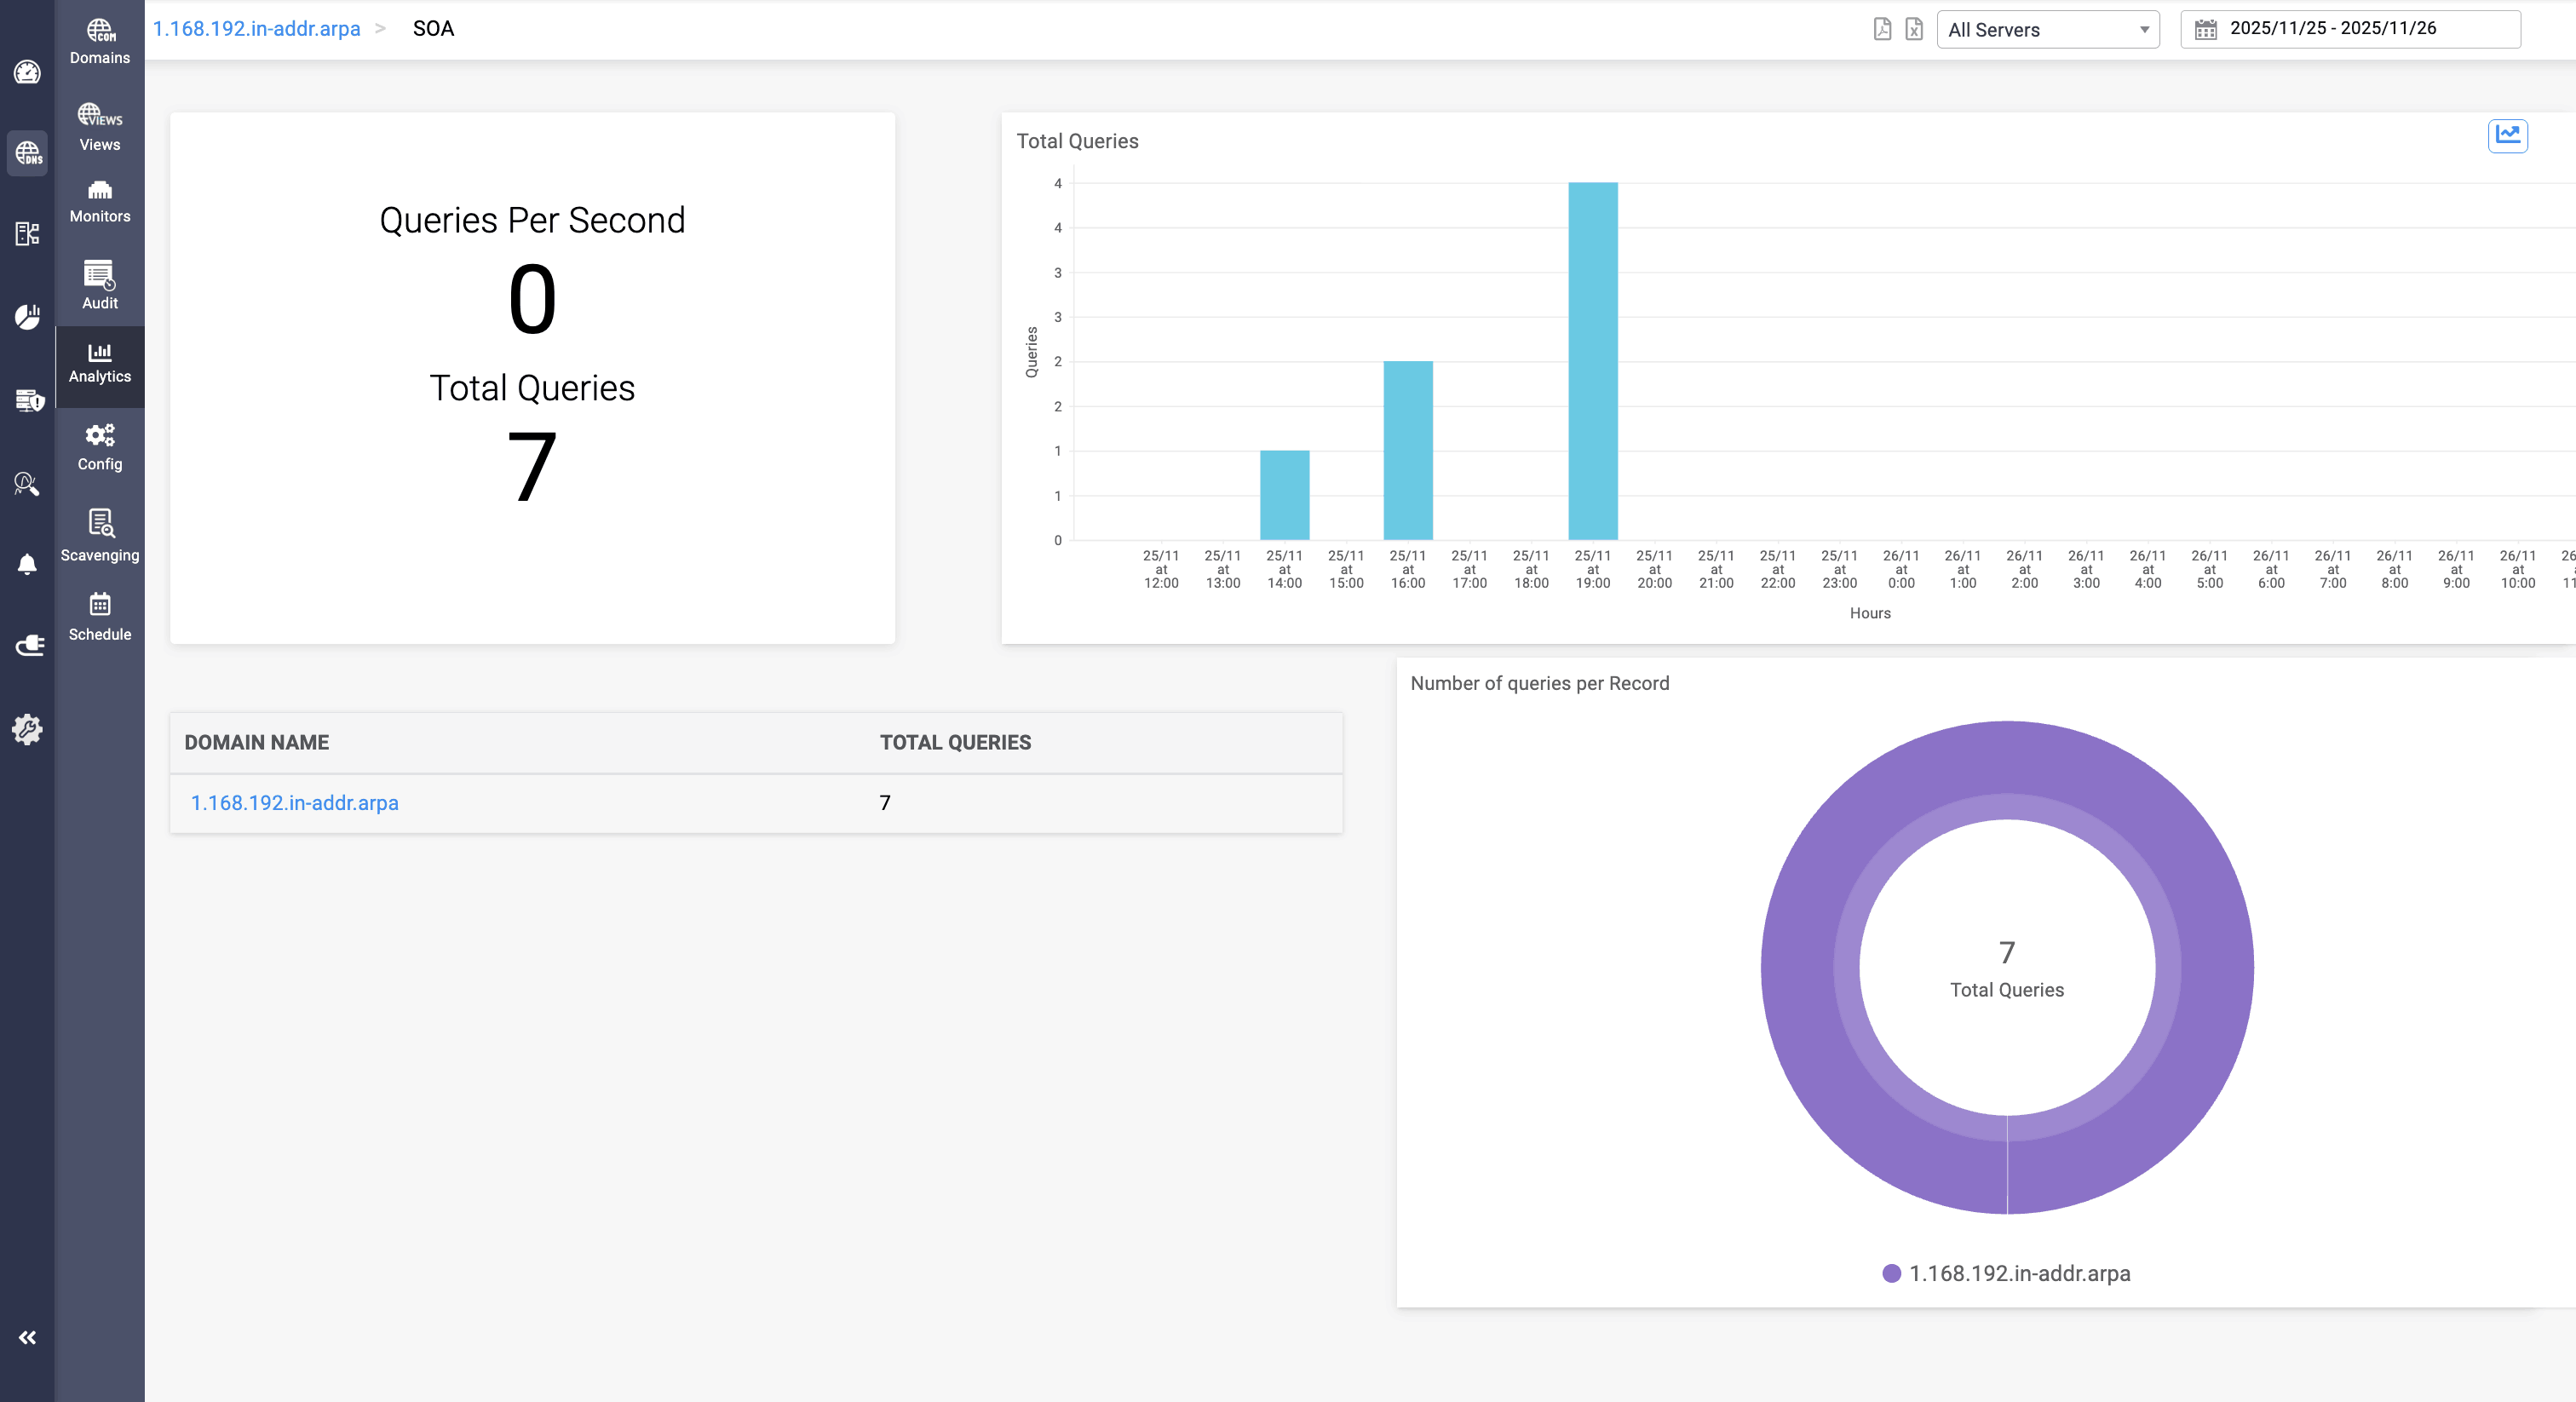Open the settings gear wrench icon
Image resolution: width=2576 pixels, height=1402 pixels.
pos(27,729)
